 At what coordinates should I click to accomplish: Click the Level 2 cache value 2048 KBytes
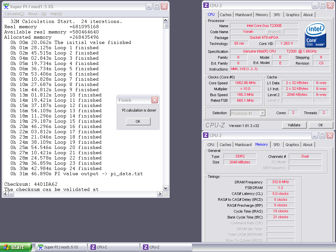click(297, 94)
